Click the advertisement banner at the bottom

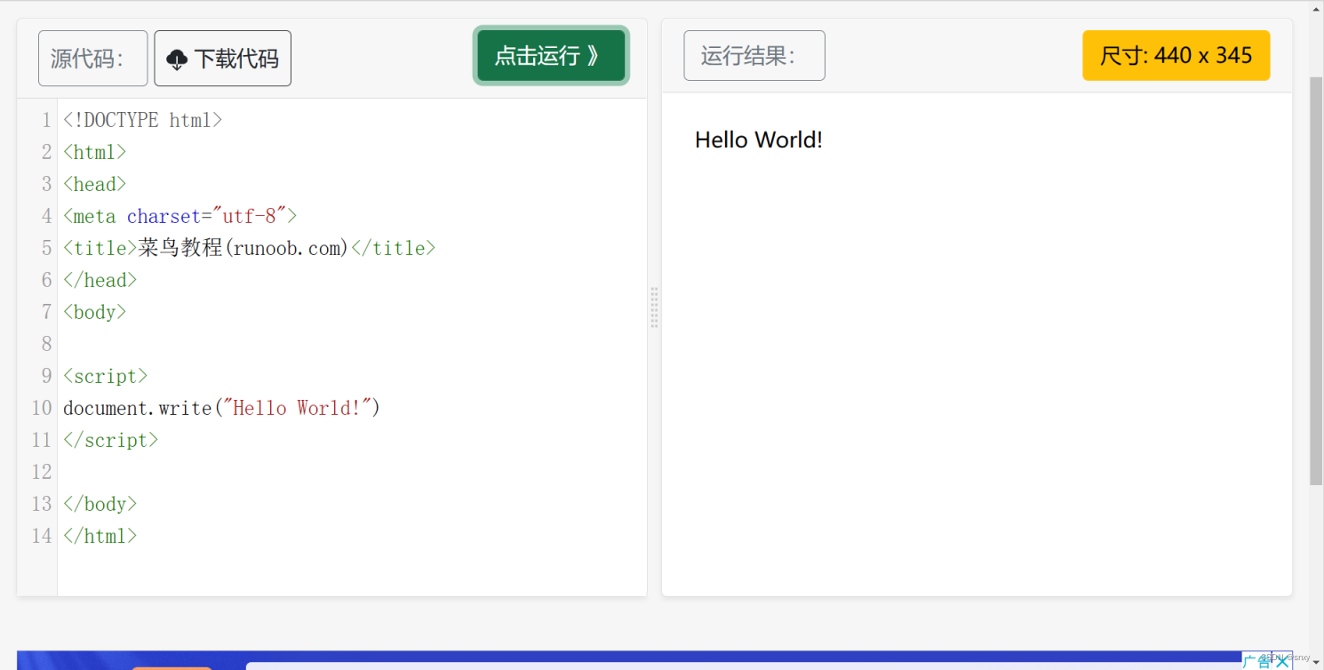click(x=655, y=660)
